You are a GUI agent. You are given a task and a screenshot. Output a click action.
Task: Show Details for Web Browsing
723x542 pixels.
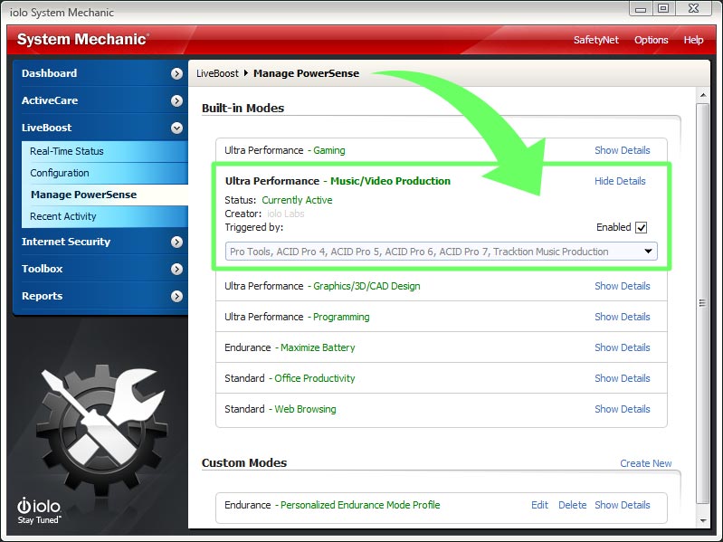point(622,409)
